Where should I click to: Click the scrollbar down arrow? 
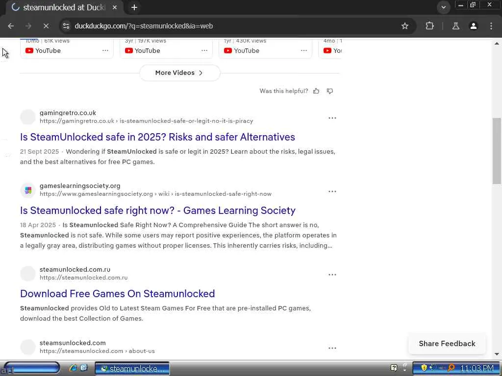(497, 354)
